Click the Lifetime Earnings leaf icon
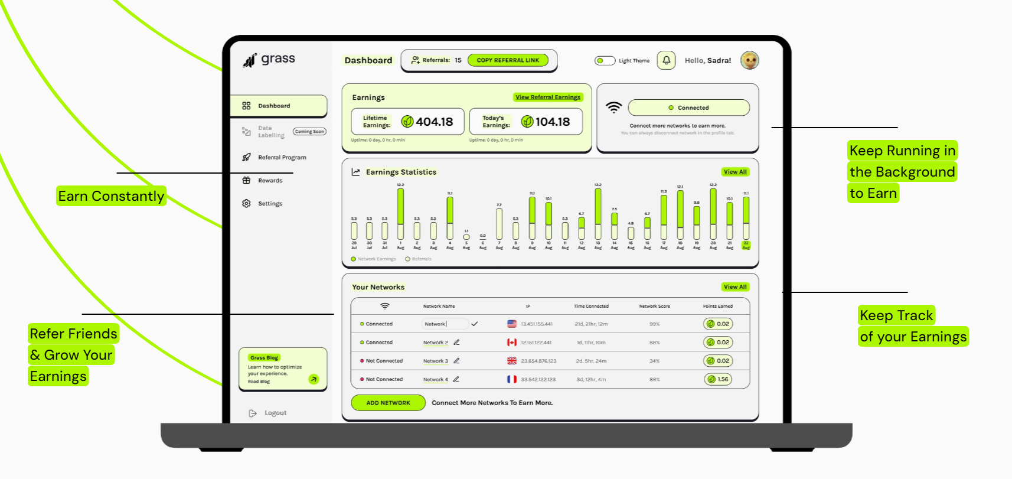The height and width of the screenshot is (479, 1012). (x=407, y=122)
